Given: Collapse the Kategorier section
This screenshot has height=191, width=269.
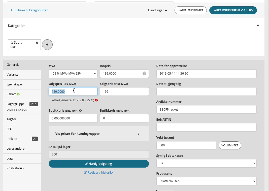Looking at the screenshot, I should (258, 26).
